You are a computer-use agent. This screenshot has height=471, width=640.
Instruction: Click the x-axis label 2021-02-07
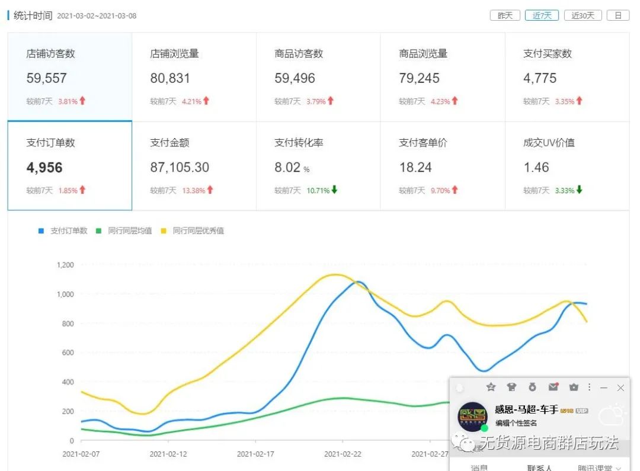pos(81,454)
